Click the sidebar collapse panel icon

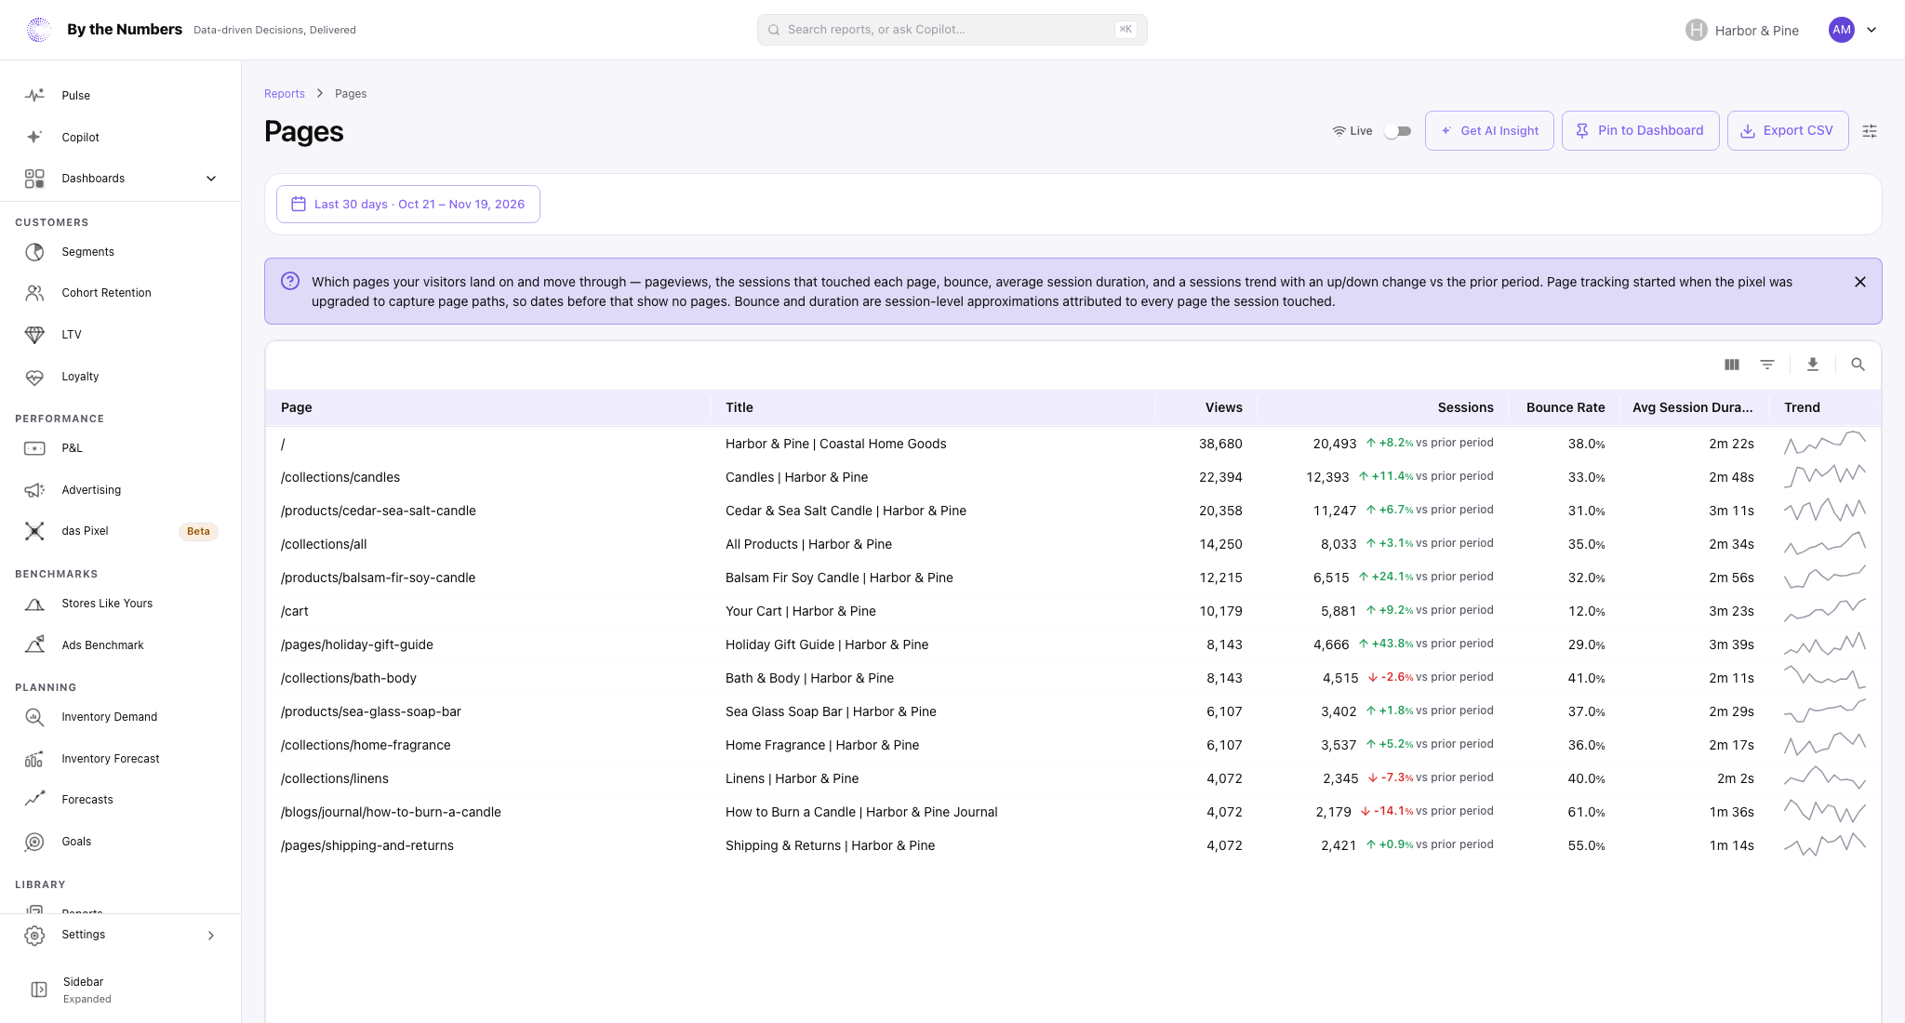pos(39,990)
